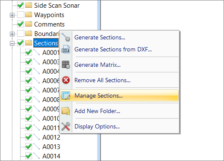
Task: Select the Comments folder label
Action: (x=49, y=24)
